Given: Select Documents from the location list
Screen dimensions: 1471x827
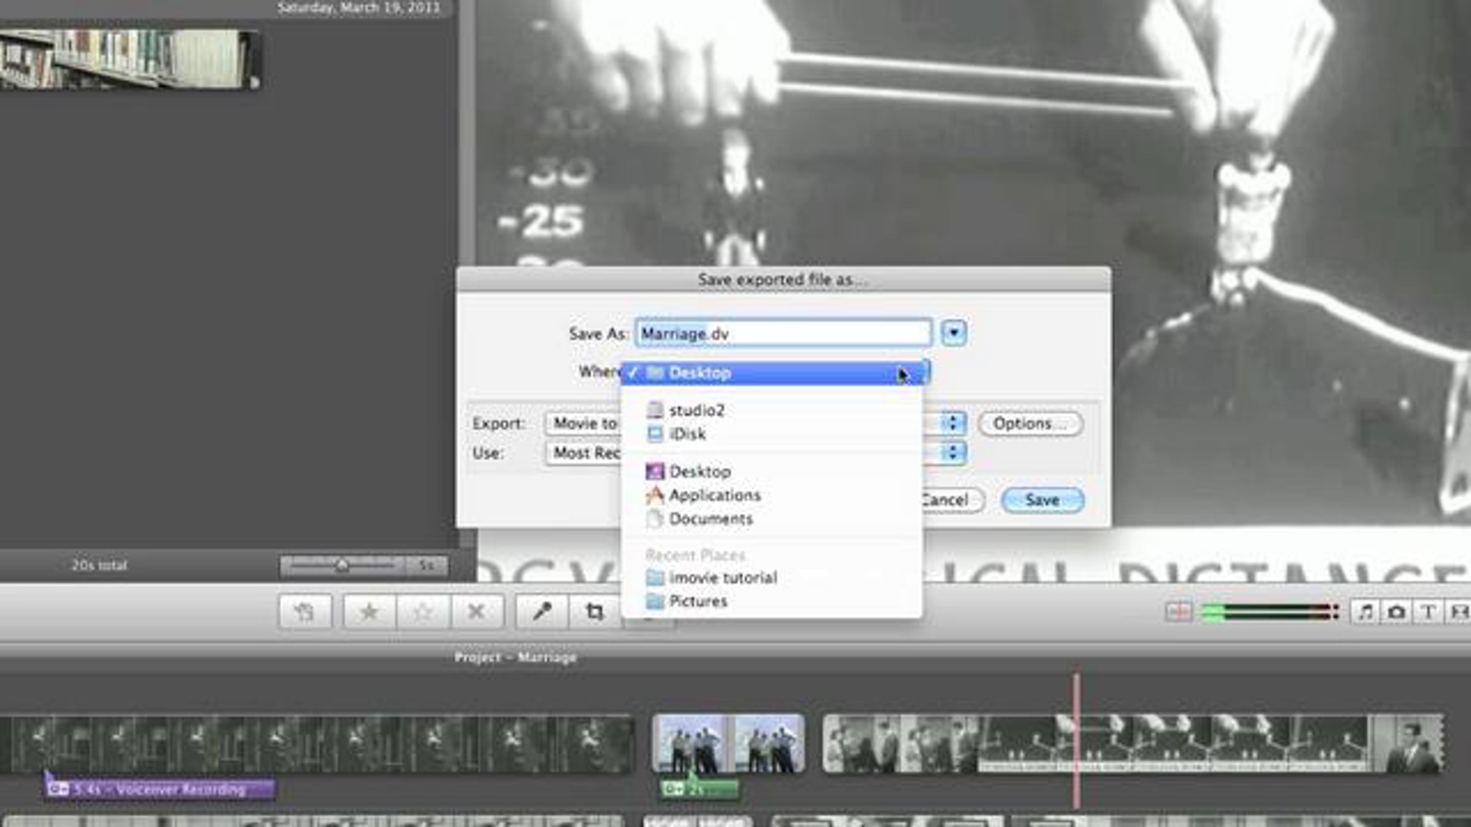Looking at the screenshot, I should click(x=710, y=519).
